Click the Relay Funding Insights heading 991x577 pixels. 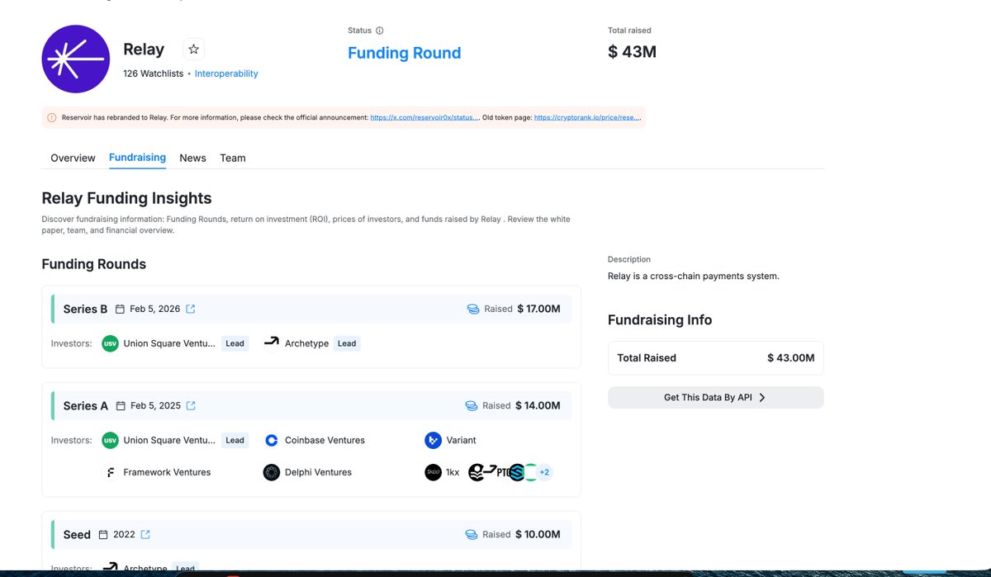(x=126, y=198)
